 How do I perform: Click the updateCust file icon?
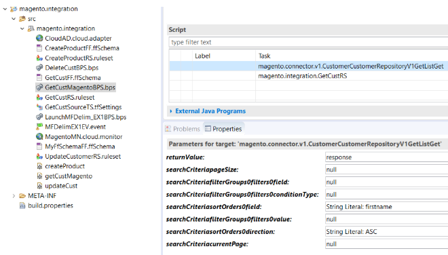(40, 186)
